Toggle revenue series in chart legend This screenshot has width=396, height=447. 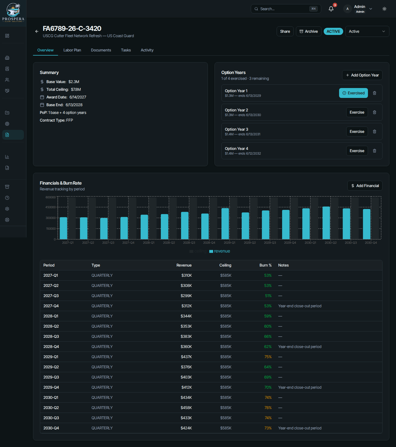pos(219,251)
